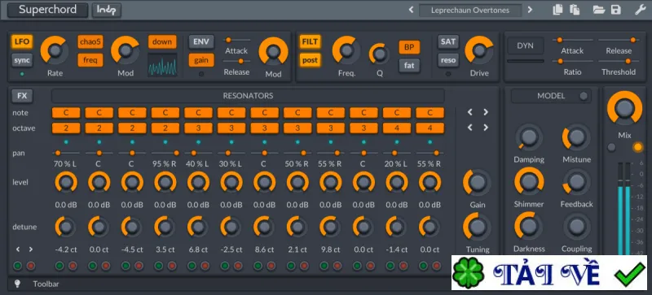The height and width of the screenshot is (295, 652).
Task: Click the RESONATORS header bar
Action: (248, 96)
